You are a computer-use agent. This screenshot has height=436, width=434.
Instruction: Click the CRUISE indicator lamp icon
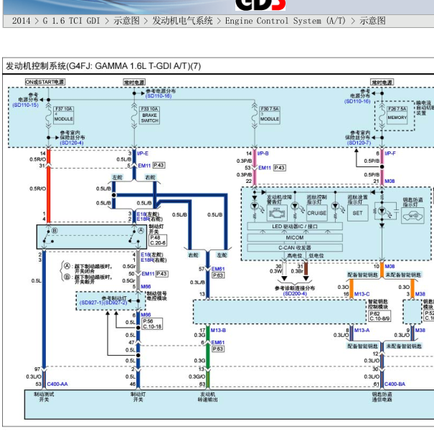click(x=316, y=213)
